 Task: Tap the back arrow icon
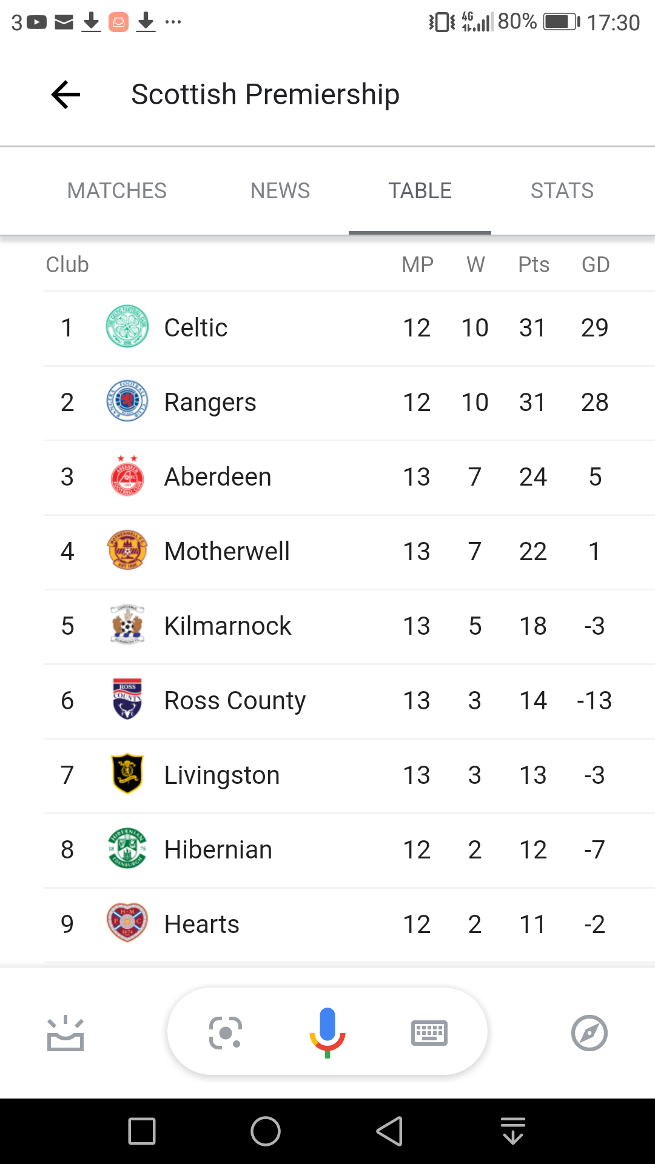pos(65,95)
